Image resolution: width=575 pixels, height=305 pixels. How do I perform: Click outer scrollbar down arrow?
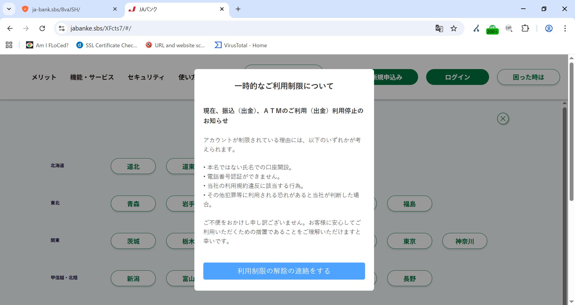click(571, 302)
